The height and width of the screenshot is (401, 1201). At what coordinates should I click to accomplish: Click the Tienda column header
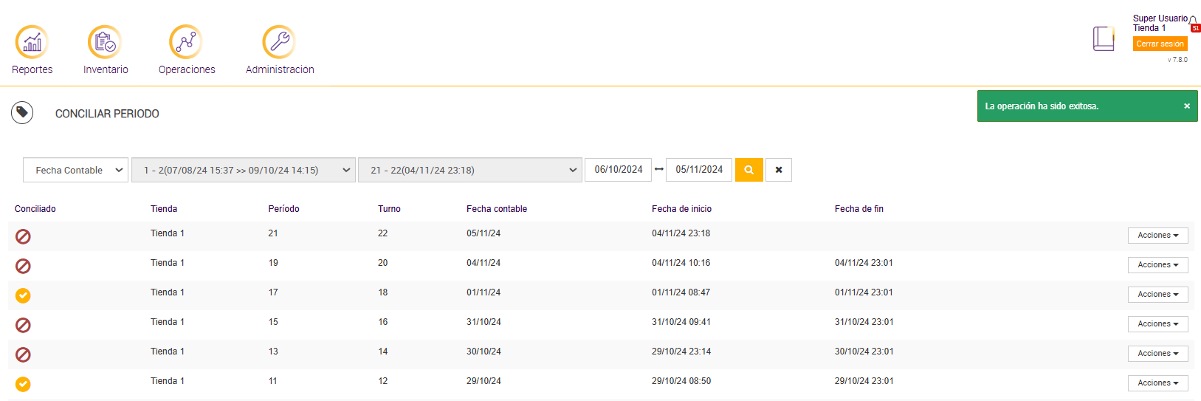[x=164, y=209]
